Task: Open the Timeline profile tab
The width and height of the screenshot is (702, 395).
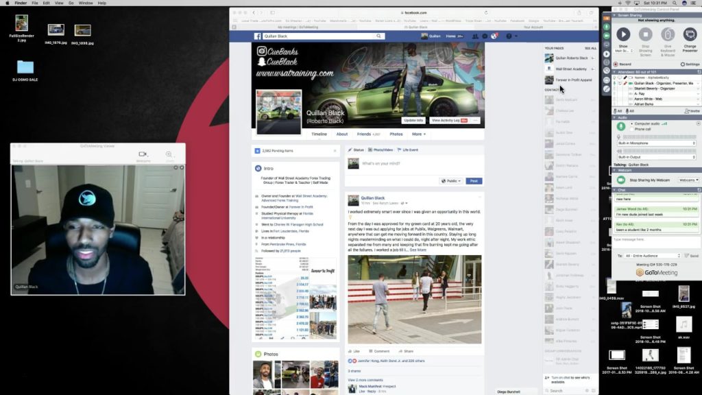Action: tap(319, 134)
